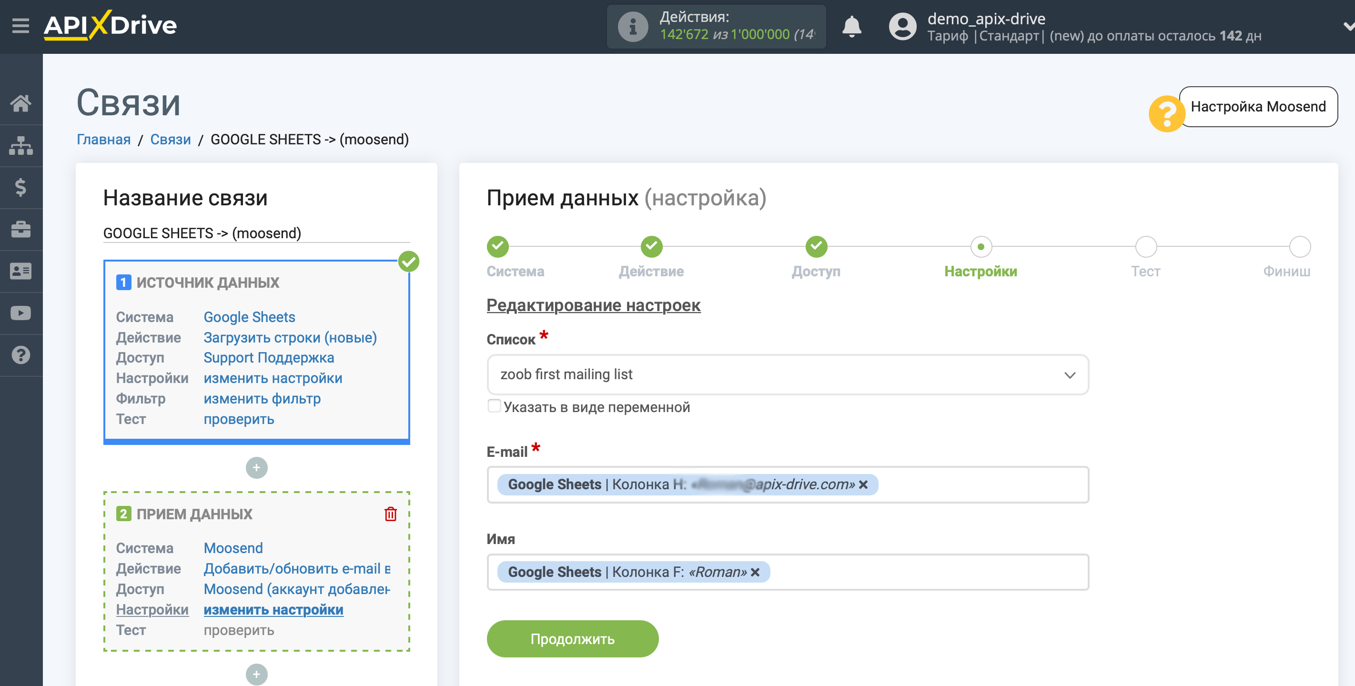Click the Продолжить button
Screen dimensions: 1355x686
[x=572, y=639]
